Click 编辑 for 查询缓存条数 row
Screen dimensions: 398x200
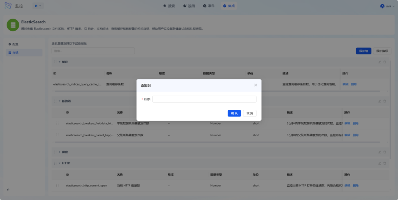click(x=345, y=84)
